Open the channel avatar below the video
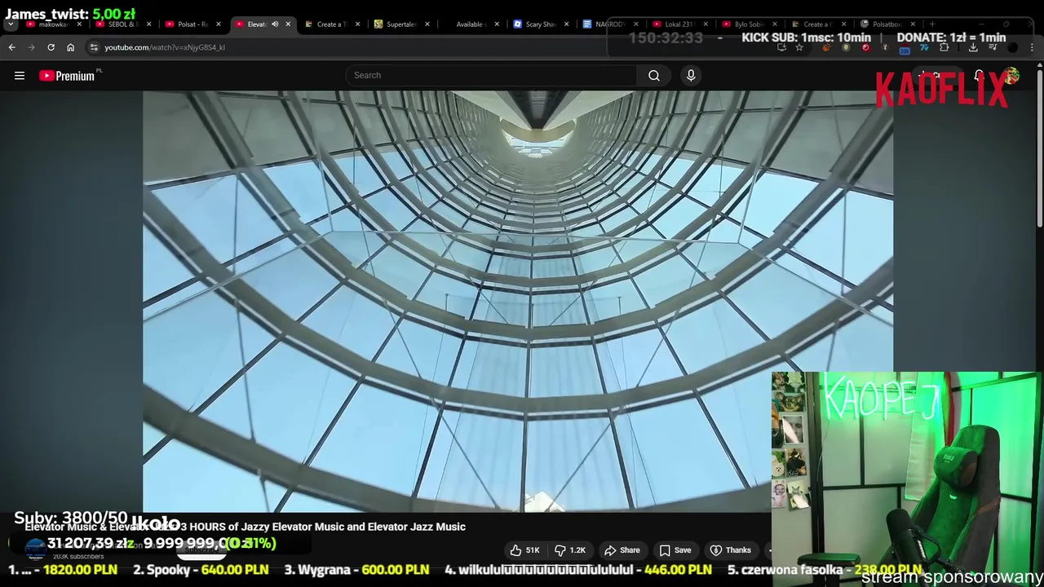Viewport: 1044px width, 587px height. point(35,549)
